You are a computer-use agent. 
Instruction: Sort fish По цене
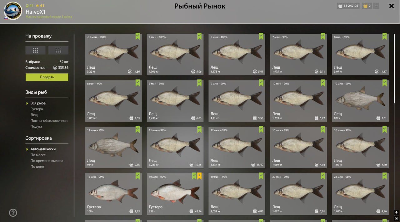(37, 167)
